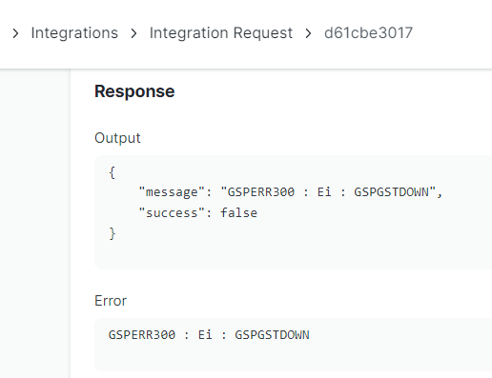Click the "message" key in Output JSON

(172, 192)
